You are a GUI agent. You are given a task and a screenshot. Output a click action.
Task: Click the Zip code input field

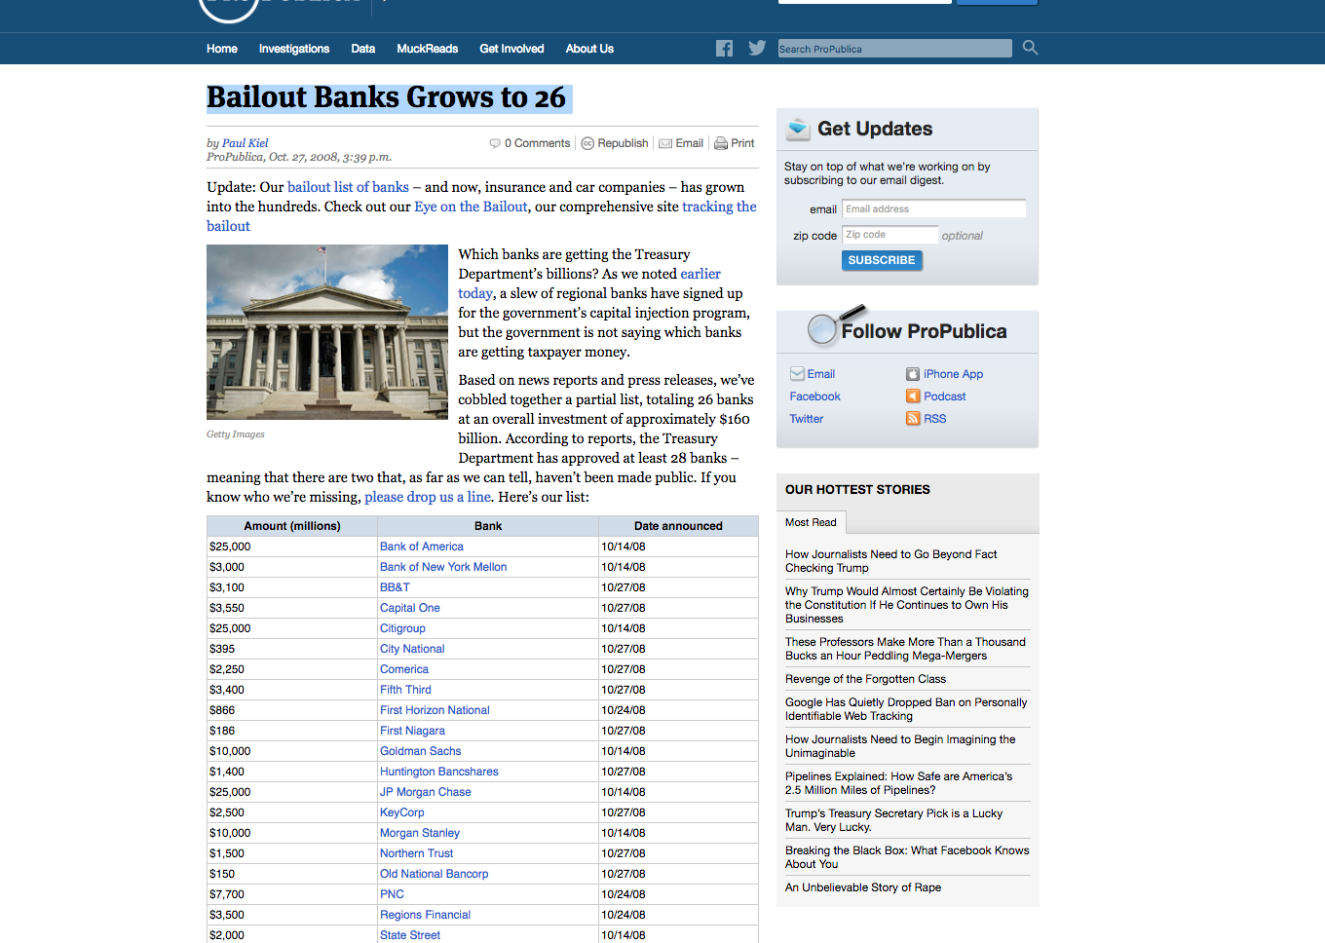[890, 235]
